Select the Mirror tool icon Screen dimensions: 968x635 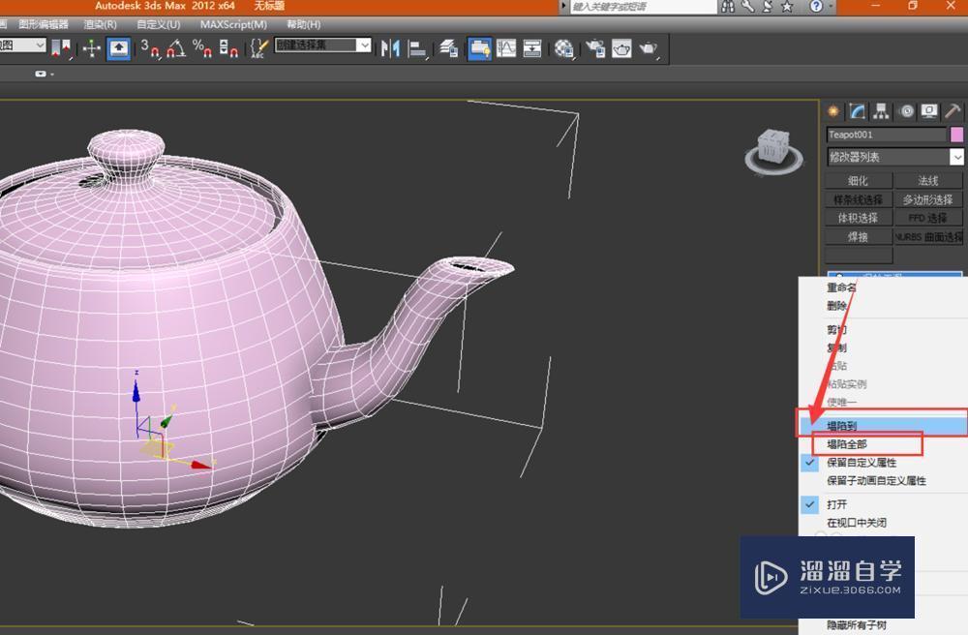394,48
